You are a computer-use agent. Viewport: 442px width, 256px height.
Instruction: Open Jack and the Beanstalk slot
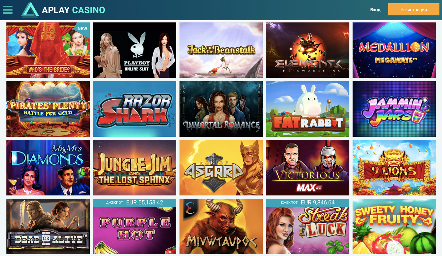tap(221, 50)
